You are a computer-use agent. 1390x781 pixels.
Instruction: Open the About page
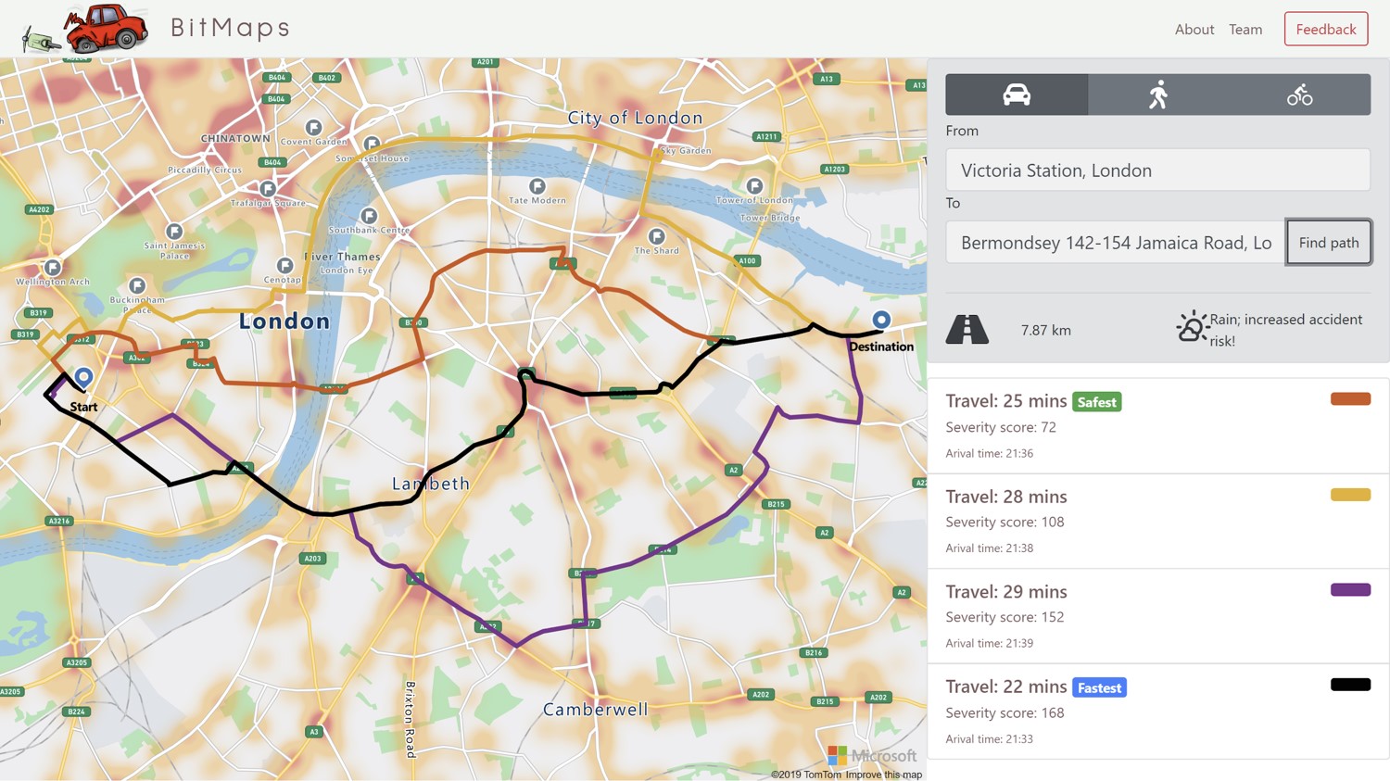click(1194, 30)
